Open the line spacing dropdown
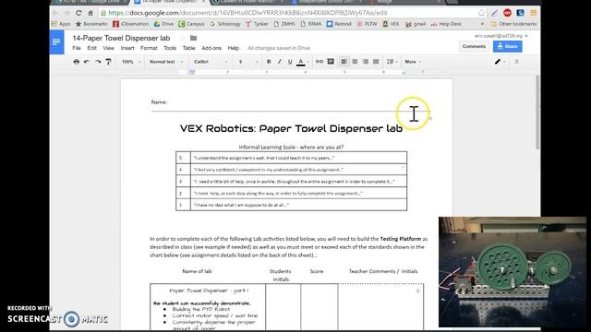Image resolution: width=591 pixels, height=332 pixels. pyautogui.click(x=392, y=62)
